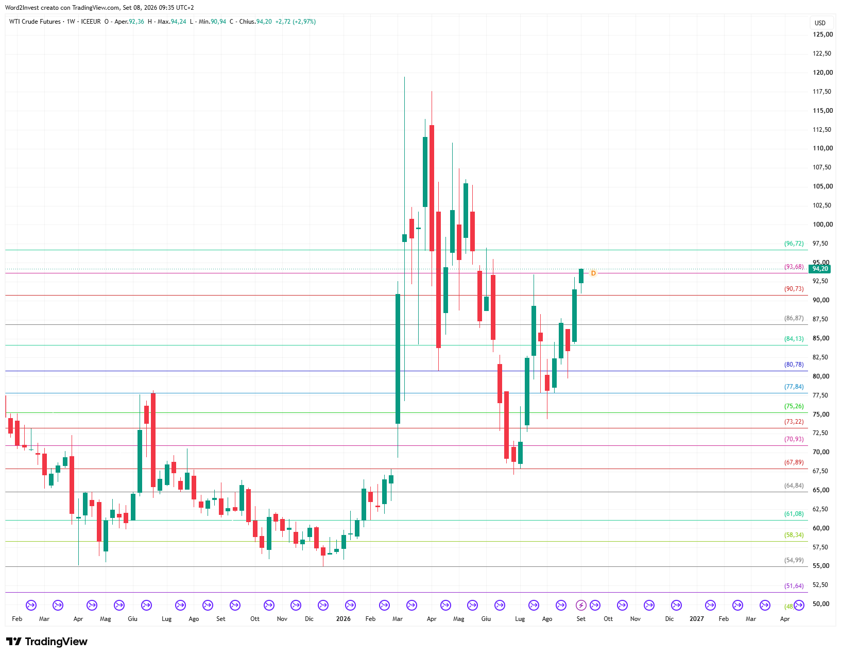The width and height of the screenshot is (841, 657).
Task: Click the WTI Crude Futures symbol title
Action: (x=35, y=22)
